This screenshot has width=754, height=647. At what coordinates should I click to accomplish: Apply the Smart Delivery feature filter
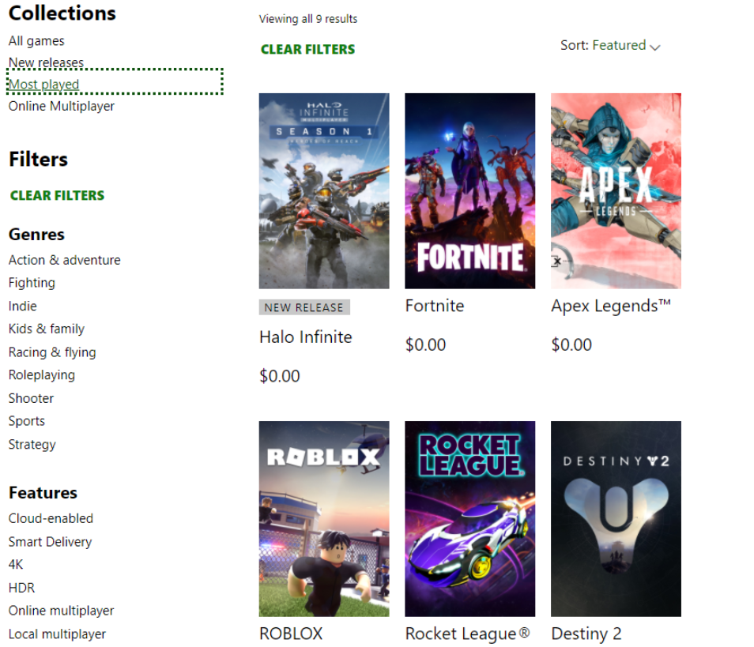coord(50,542)
